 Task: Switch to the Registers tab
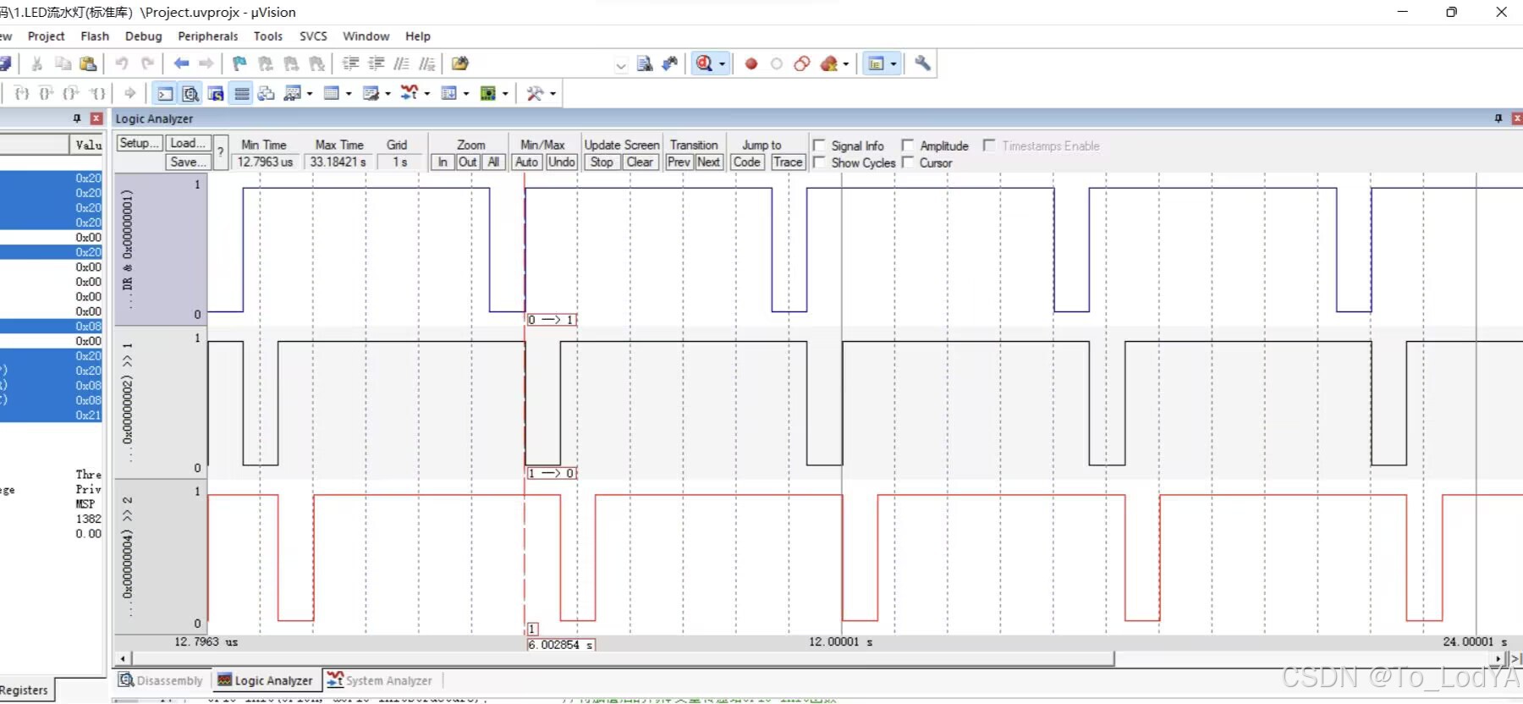pos(24,690)
